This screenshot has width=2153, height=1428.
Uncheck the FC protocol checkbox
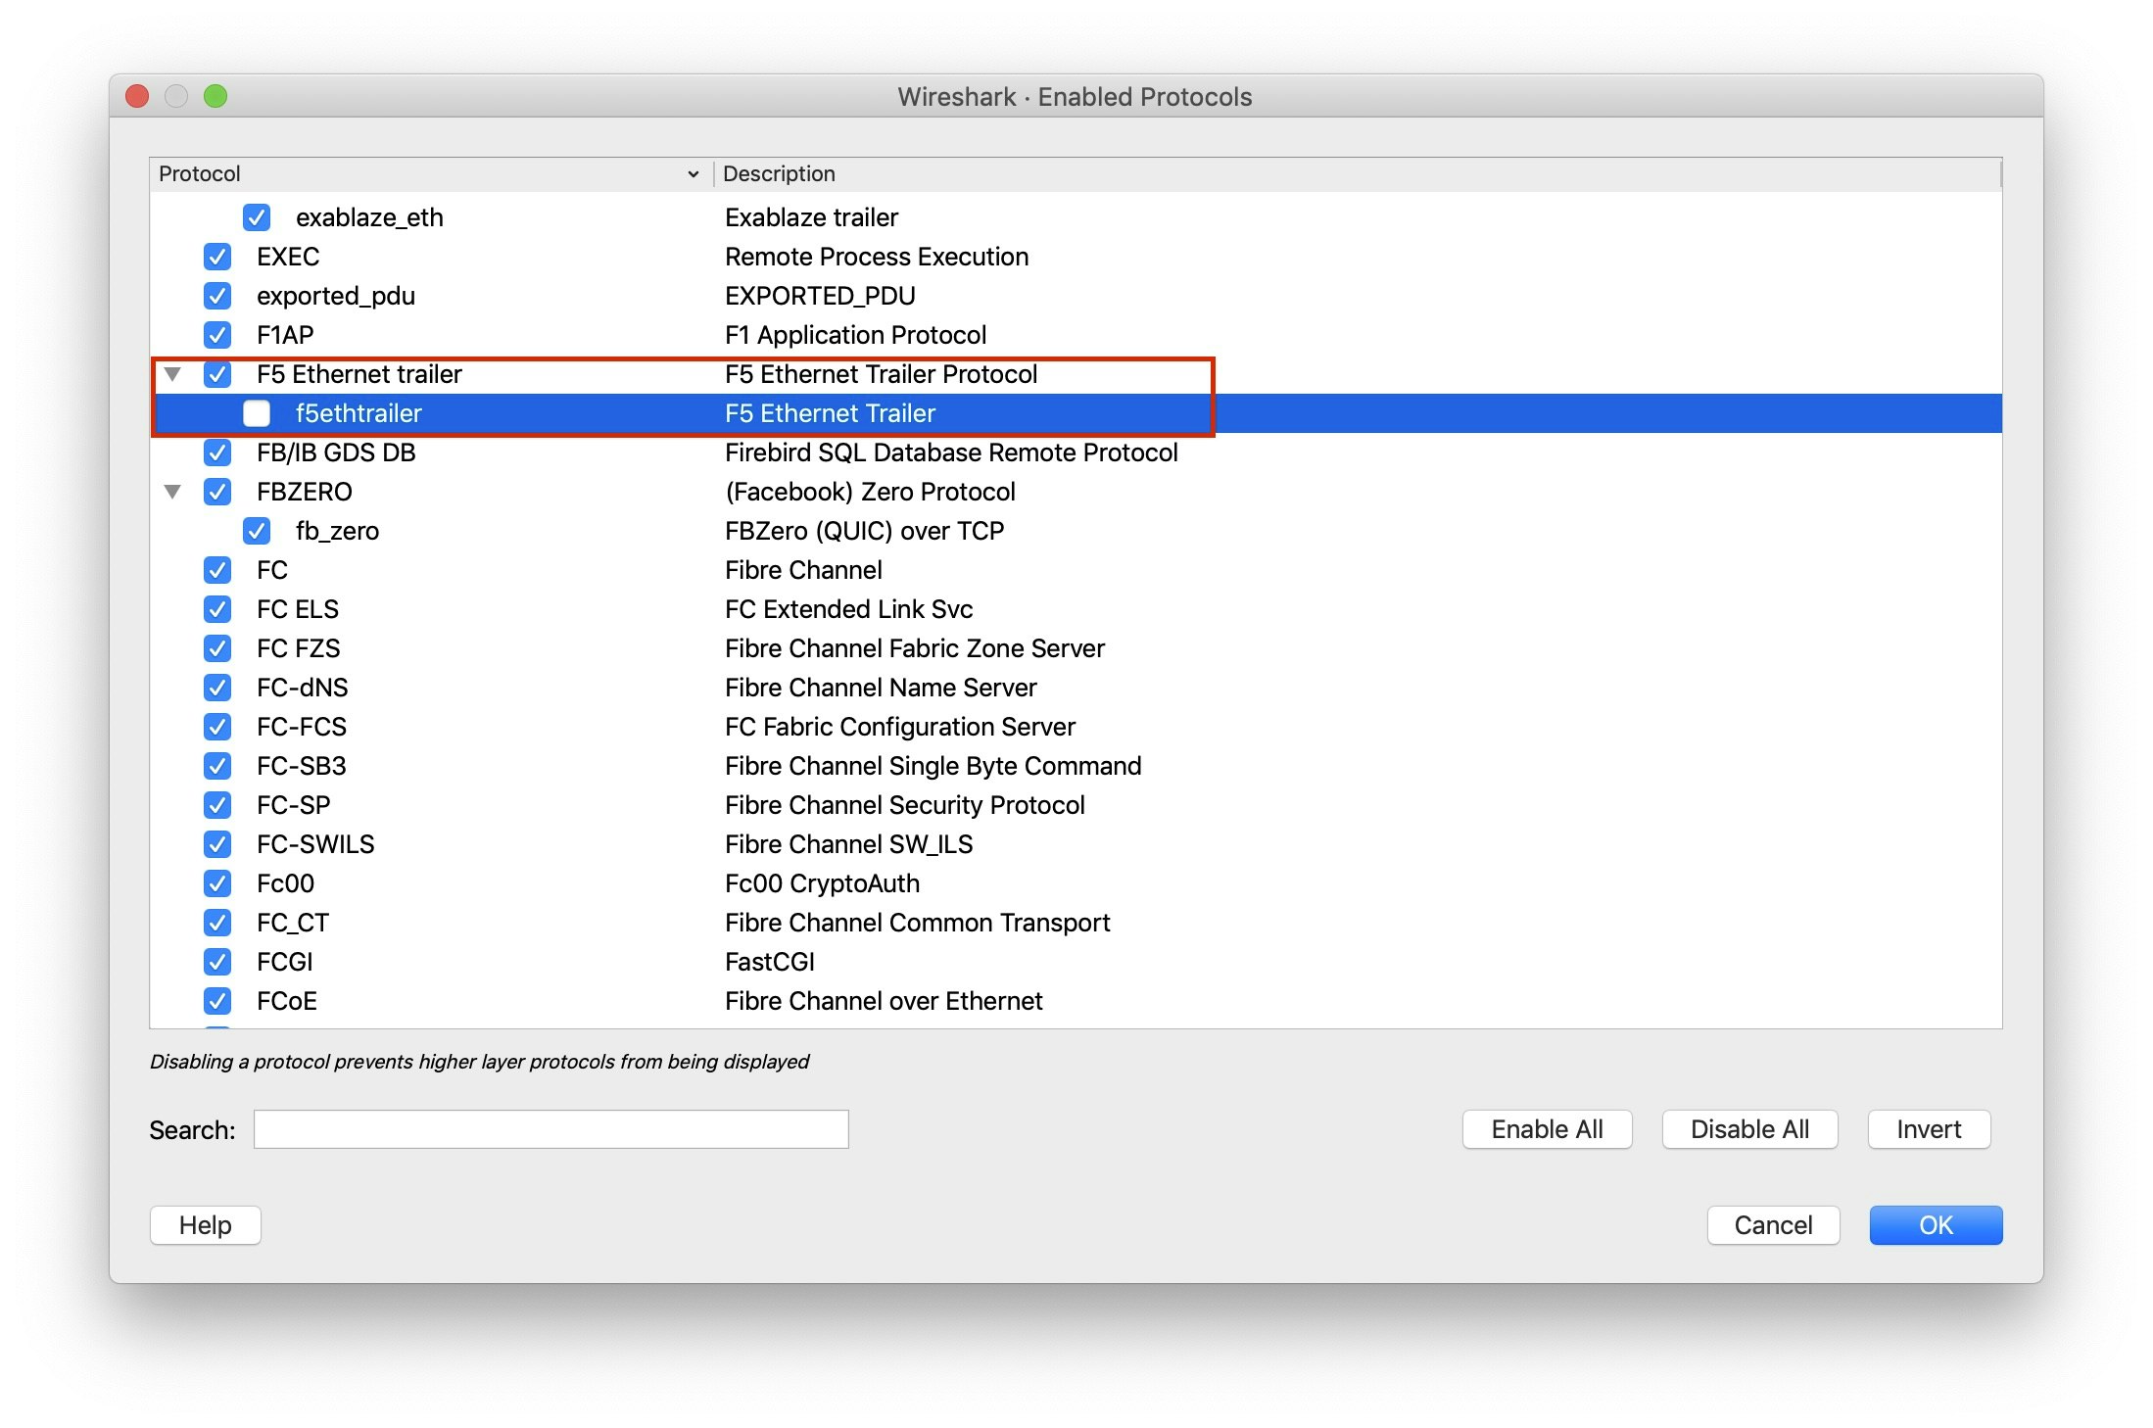pos(217,570)
